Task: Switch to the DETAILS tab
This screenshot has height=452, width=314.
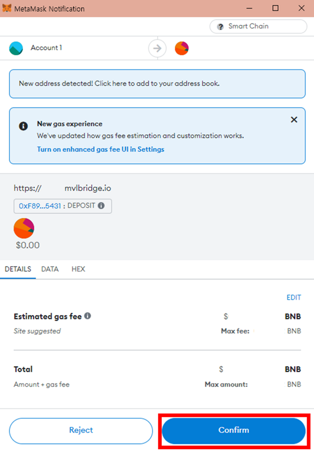Action: pyautogui.click(x=18, y=269)
